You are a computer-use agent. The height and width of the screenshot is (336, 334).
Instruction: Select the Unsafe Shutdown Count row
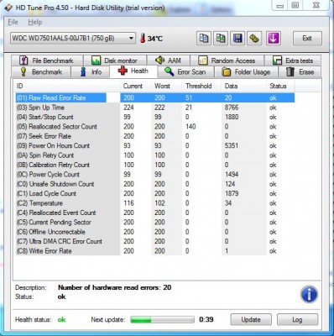click(x=155, y=184)
